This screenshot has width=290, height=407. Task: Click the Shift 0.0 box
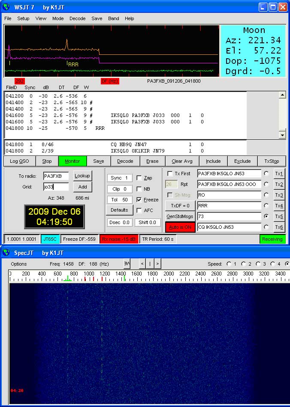(147, 222)
